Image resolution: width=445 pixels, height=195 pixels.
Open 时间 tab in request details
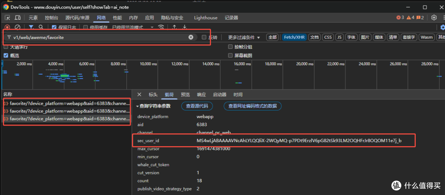(238, 95)
